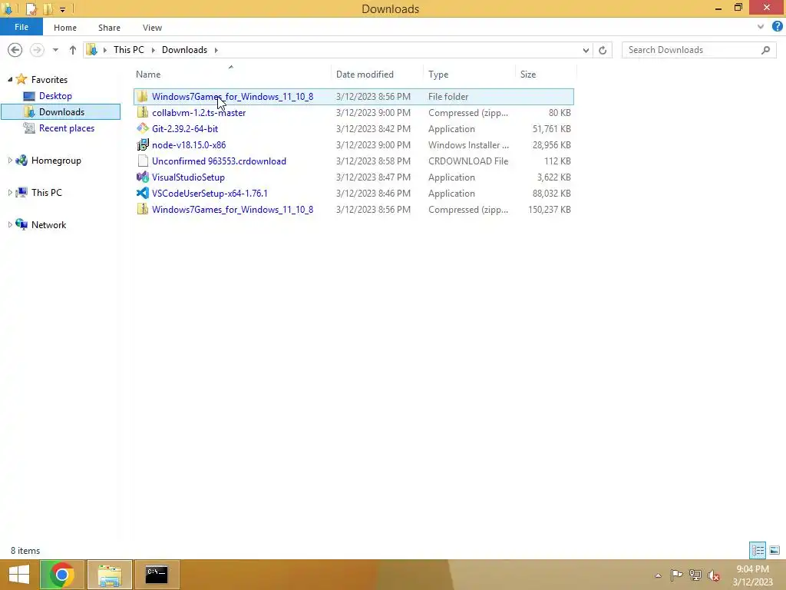Expand the This PC tree node
The width and height of the screenshot is (786, 590).
click(x=10, y=192)
